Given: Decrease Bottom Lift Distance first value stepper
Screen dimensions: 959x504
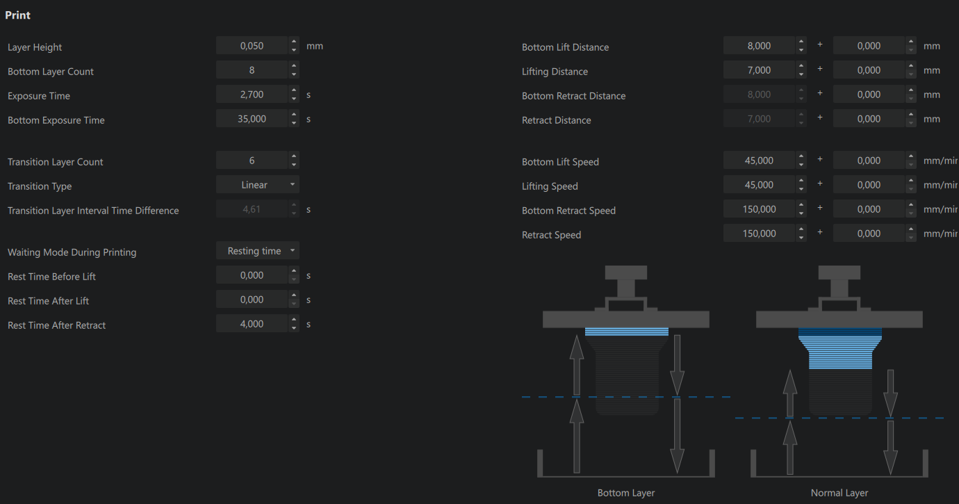Looking at the screenshot, I should pos(801,49).
